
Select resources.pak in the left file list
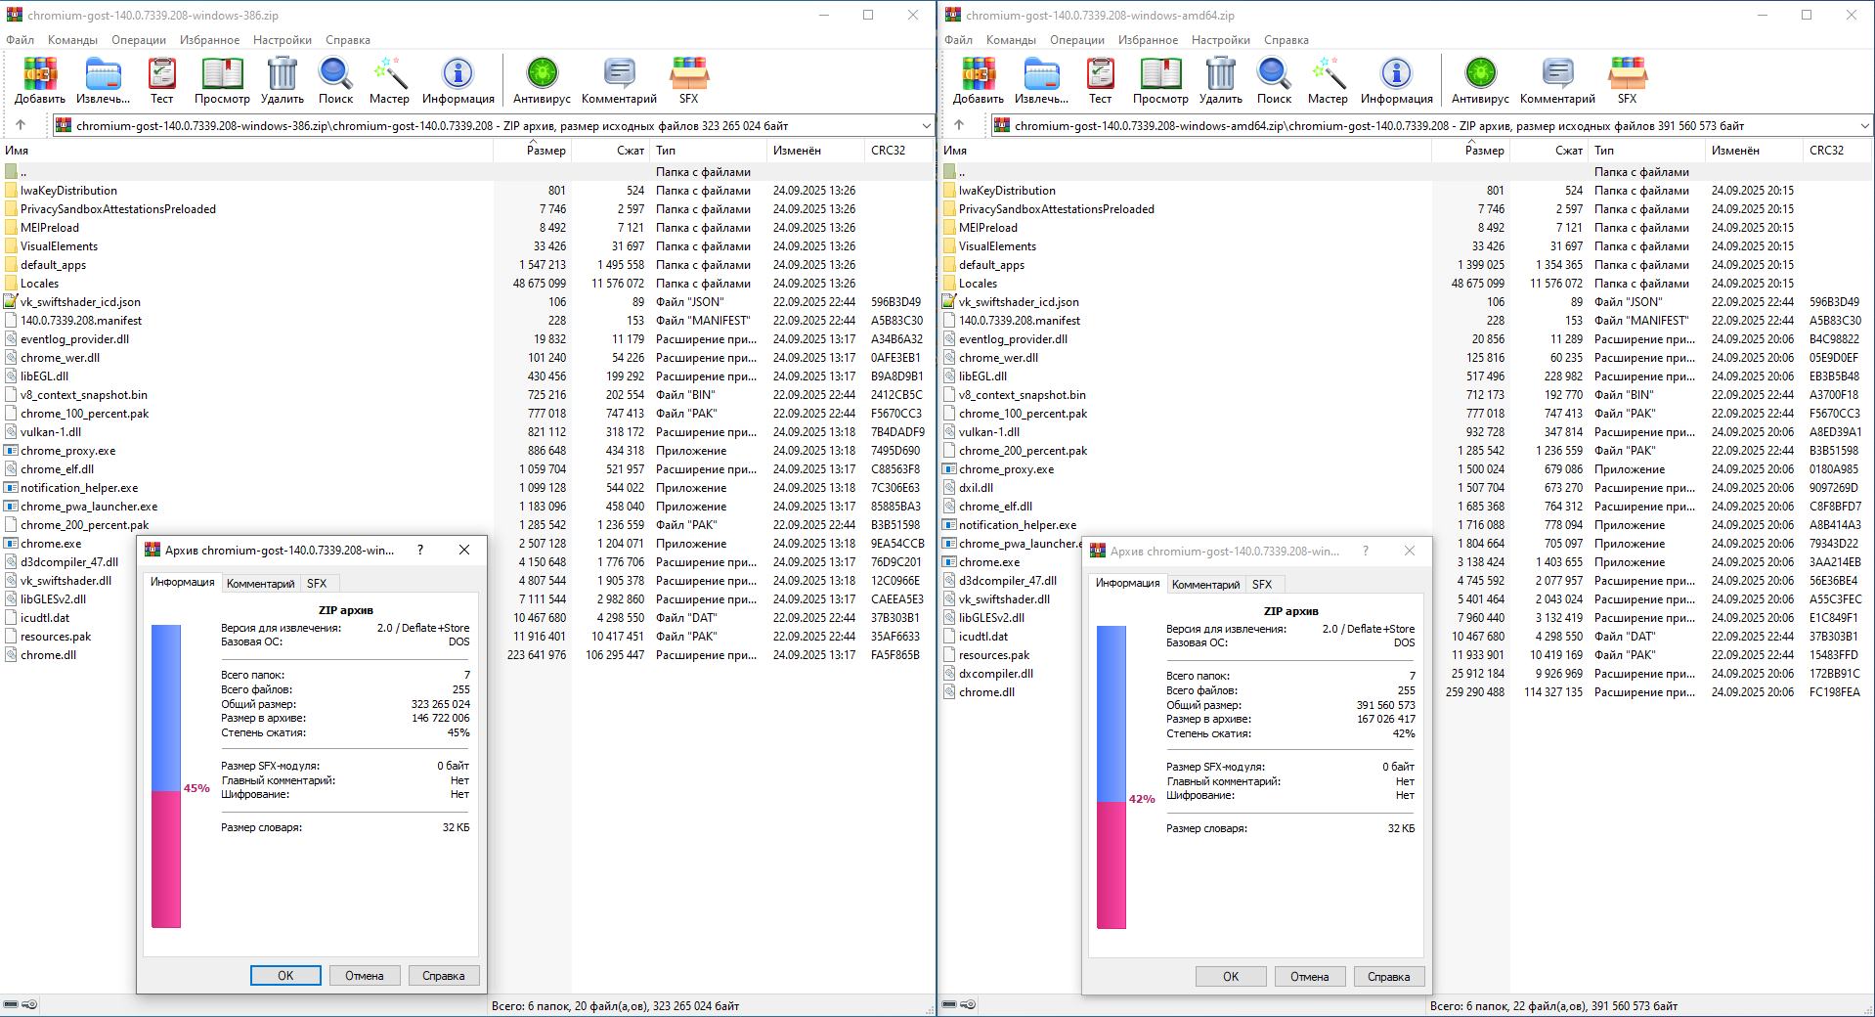pyautogui.click(x=56, y=637)
